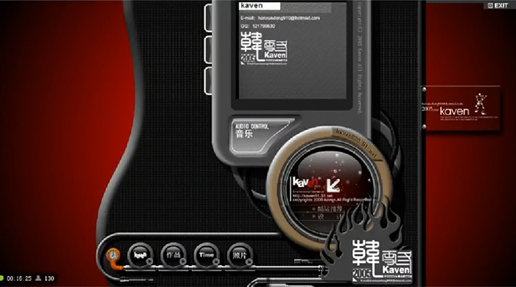Click the top pin dot of the kaven card

tap(424, 90)
